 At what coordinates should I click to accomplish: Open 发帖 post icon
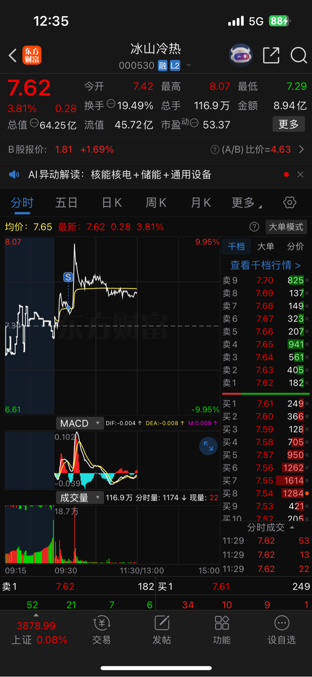point(162,630)
